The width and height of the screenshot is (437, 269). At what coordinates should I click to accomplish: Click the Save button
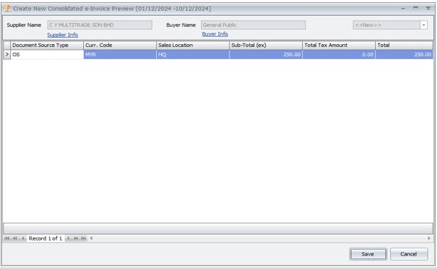pyautogui.click(x=368, y=254)
